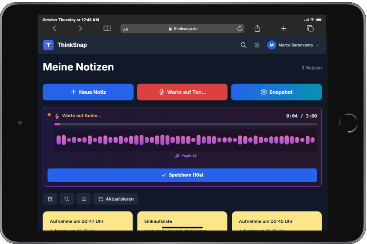Open the Einkaufsliste note card
The width and height of the screenshot is (367, 244).
coord(182,221)
